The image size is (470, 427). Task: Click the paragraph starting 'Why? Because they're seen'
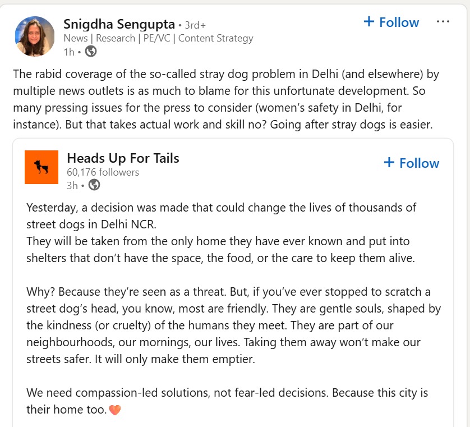click(x=233, y=325)
